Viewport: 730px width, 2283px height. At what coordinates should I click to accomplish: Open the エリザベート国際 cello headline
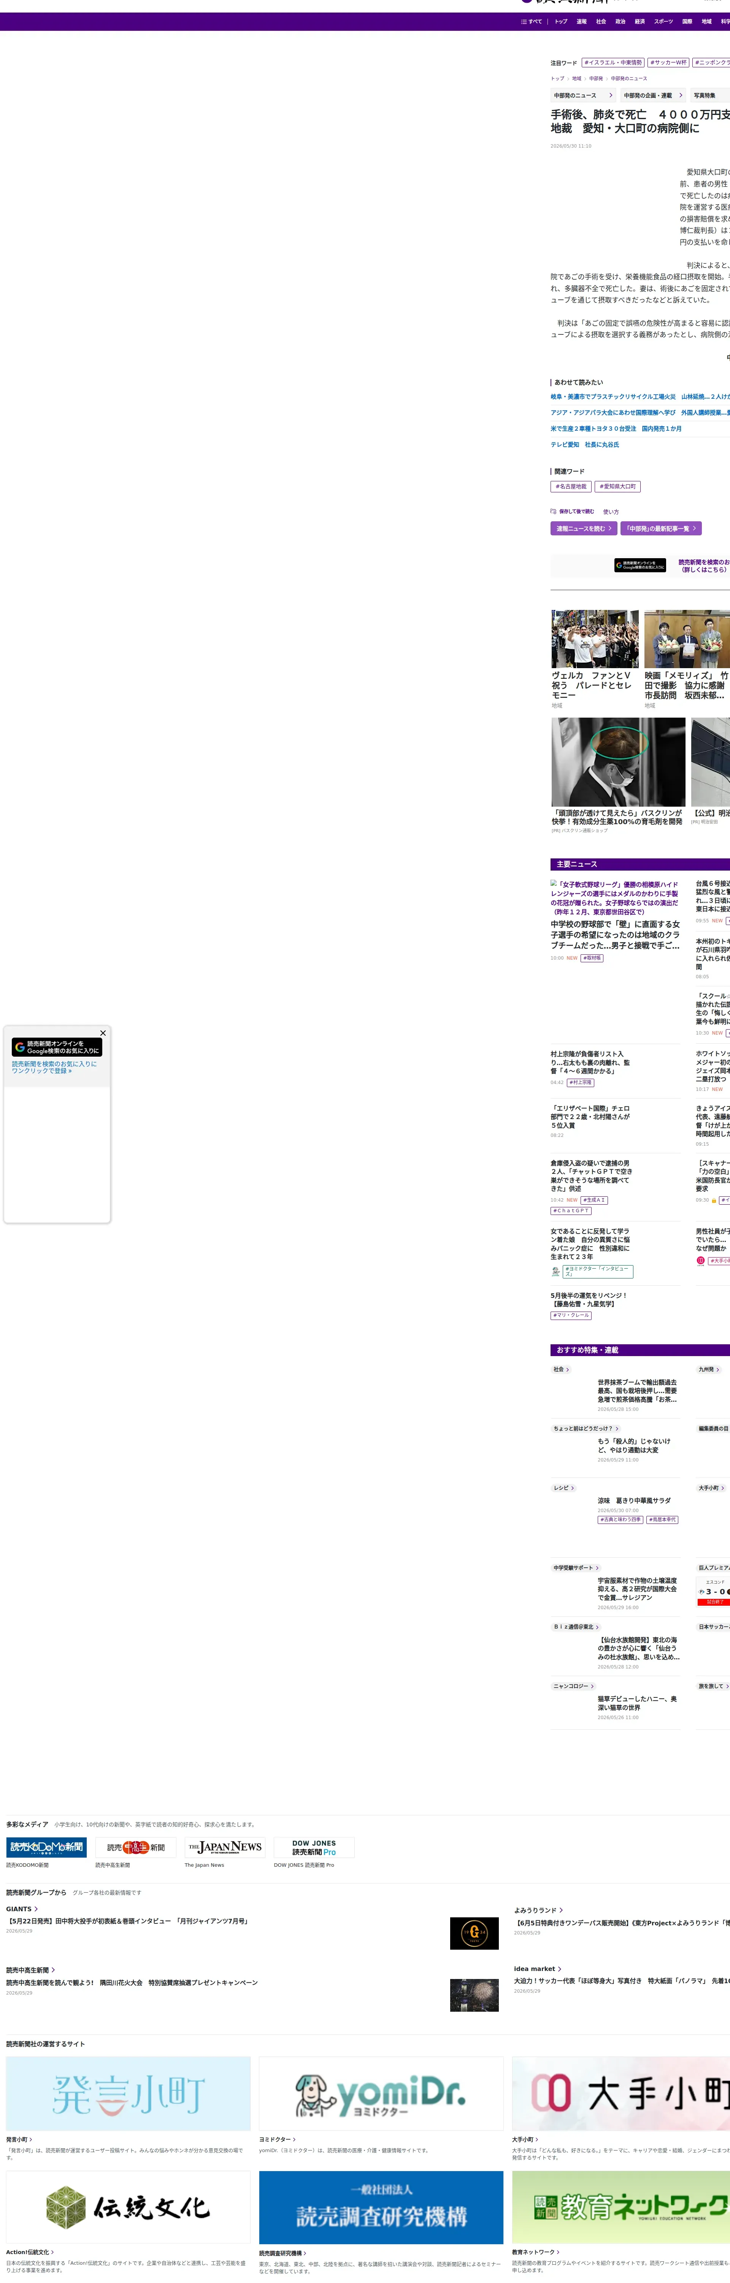[591, 1117]
